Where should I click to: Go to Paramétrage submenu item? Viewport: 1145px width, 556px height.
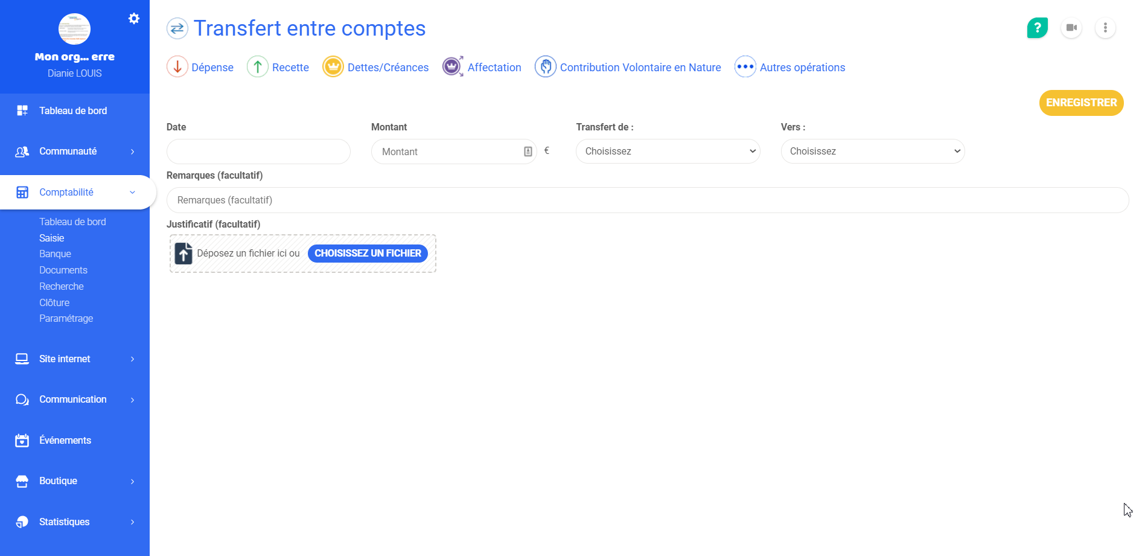(66, 319)
